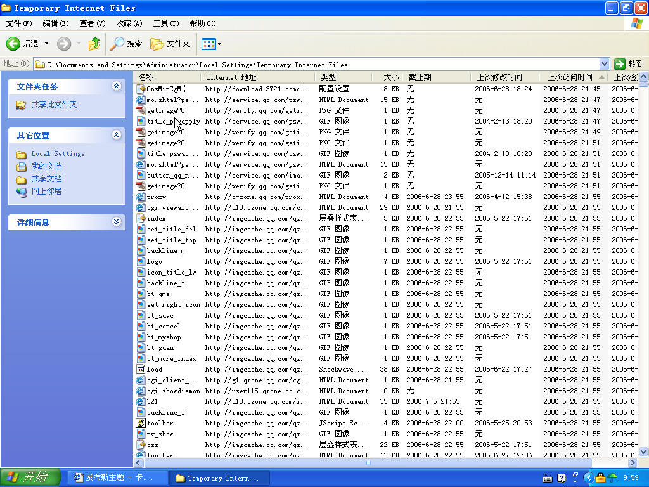Click the keyboard tray icon
This screenshot has height=487, width=649.
click(x=547, y=479)
